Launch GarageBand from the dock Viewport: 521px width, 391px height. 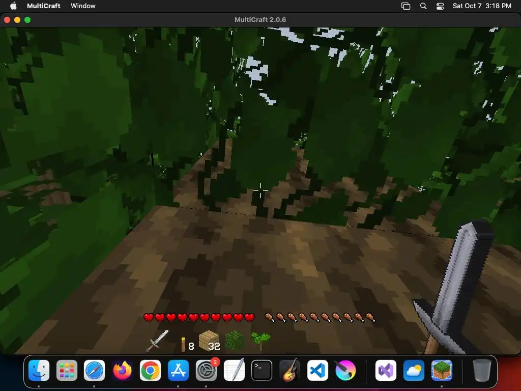click(x=290, y=370)
